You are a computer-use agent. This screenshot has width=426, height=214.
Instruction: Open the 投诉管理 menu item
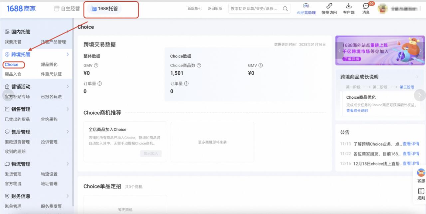point(49,142)
